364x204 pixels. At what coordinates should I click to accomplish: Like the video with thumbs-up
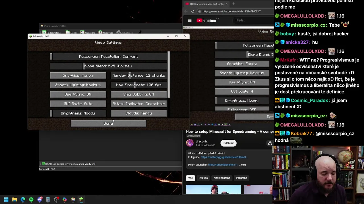click(270, 143)
